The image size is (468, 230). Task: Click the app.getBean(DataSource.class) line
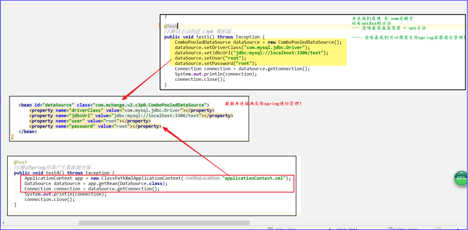[x=96, y=183]
